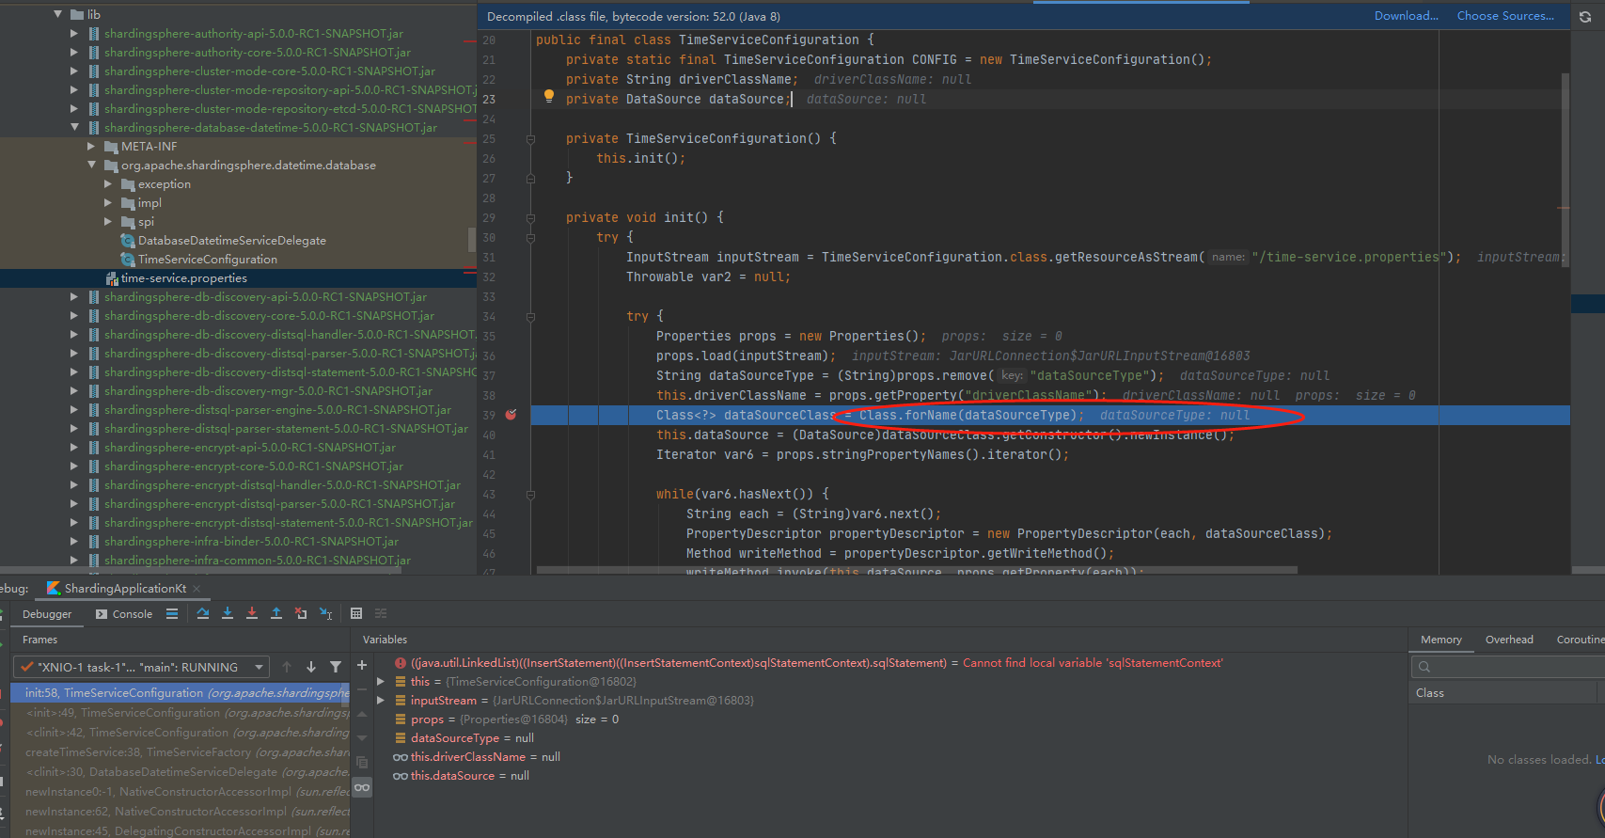1605x838 pixels.
Task: Click the lightbulb intention icon on line 23
Action: (x=549, y=97)
